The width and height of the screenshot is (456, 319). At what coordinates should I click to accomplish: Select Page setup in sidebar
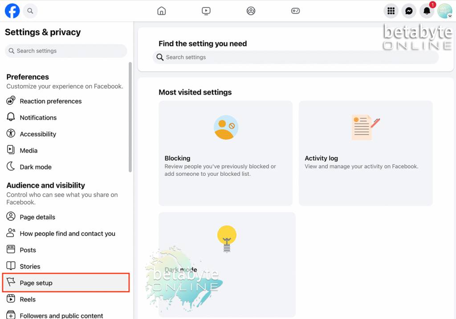[66, 283]
